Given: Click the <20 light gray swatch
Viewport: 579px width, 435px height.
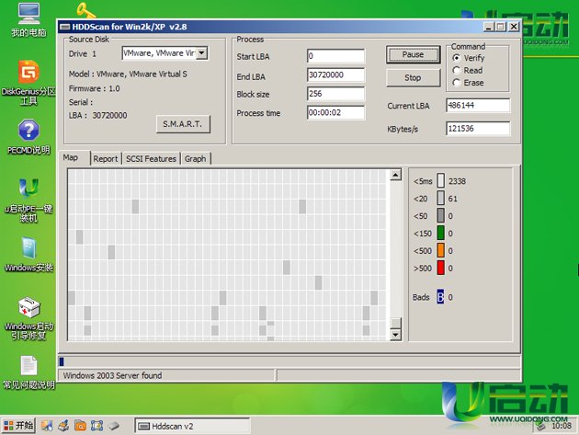Looking at the screenshot, I should click(x=440, y=198).
